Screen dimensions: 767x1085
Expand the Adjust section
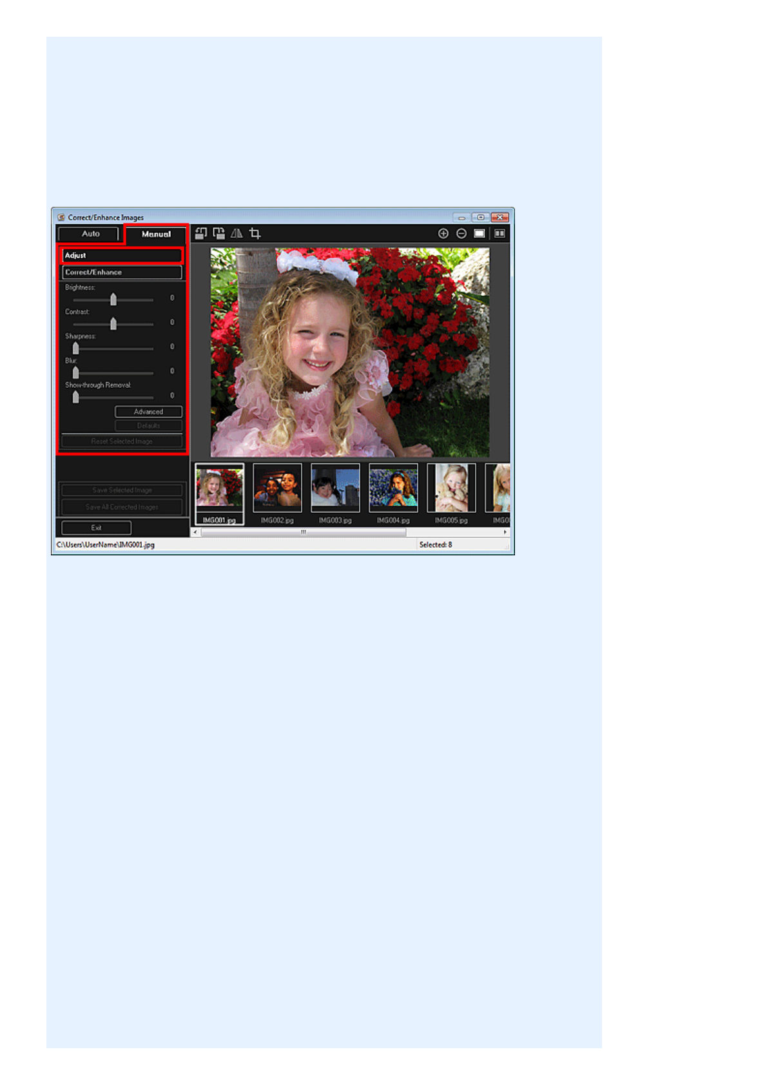click(122, 255)
